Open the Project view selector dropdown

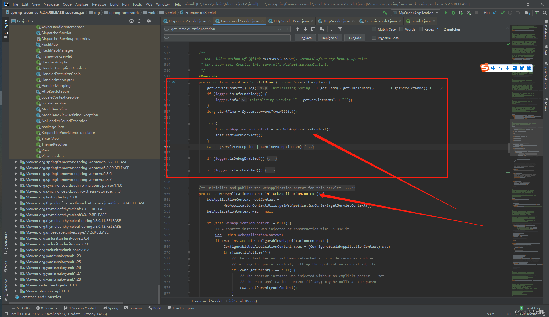coord(23,21)
